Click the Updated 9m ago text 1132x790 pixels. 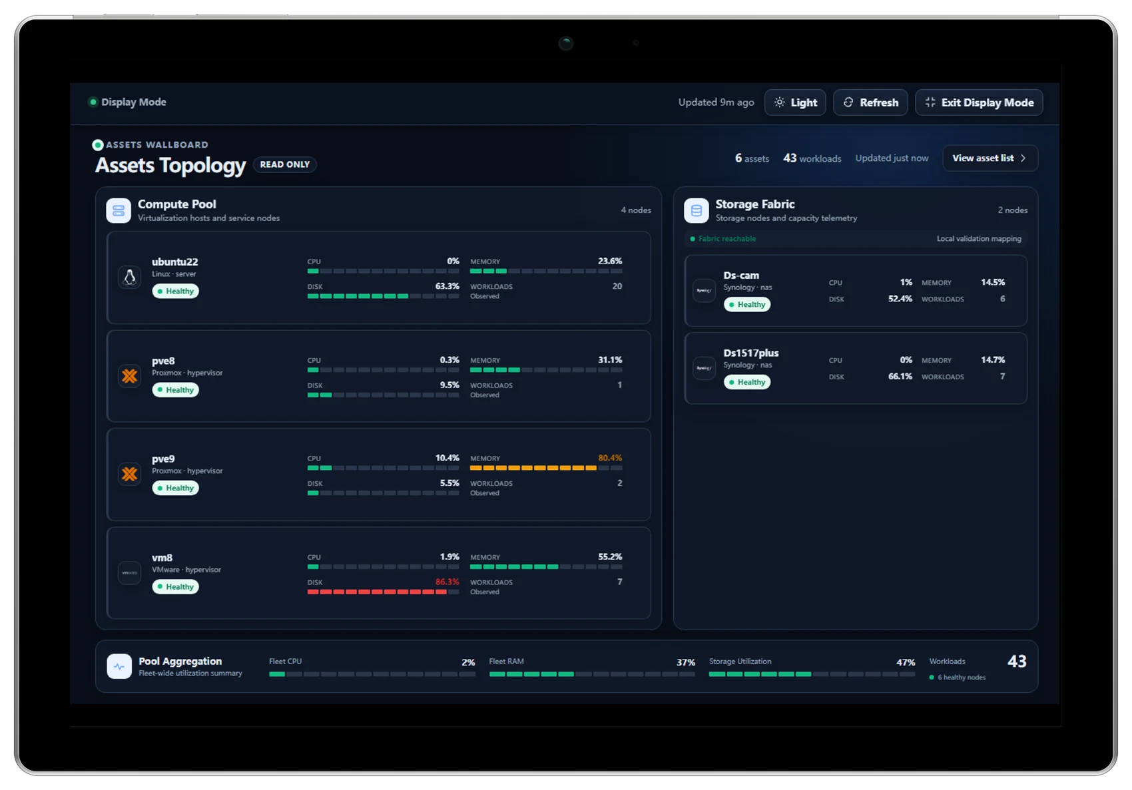716,102
